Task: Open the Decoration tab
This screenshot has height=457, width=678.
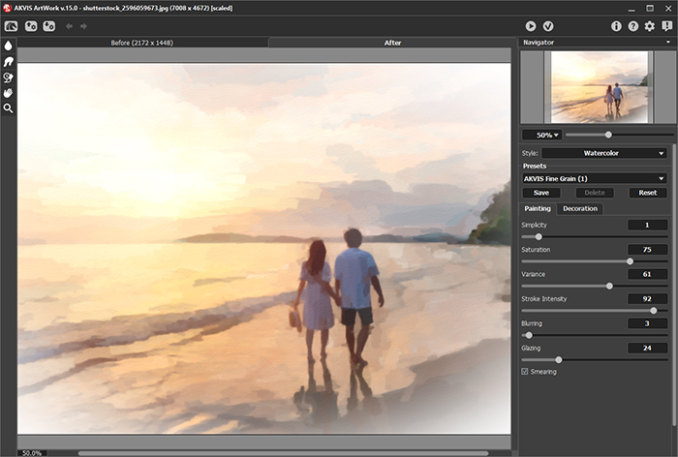Action: pos(580,208)
